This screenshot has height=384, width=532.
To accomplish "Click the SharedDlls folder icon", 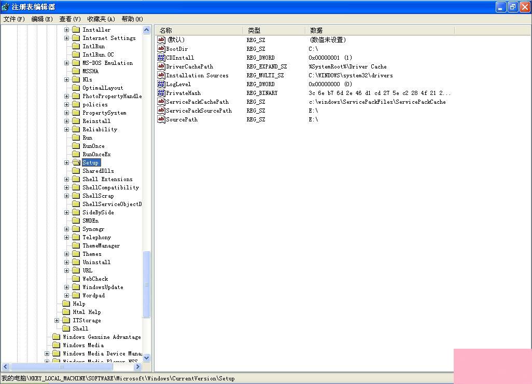I will 76,171.
